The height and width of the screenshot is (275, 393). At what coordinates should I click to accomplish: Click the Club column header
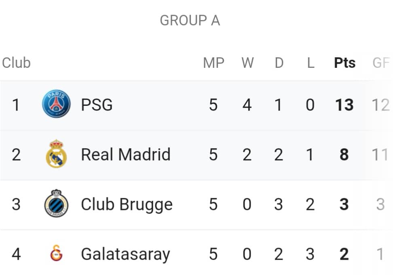(16, 63)
